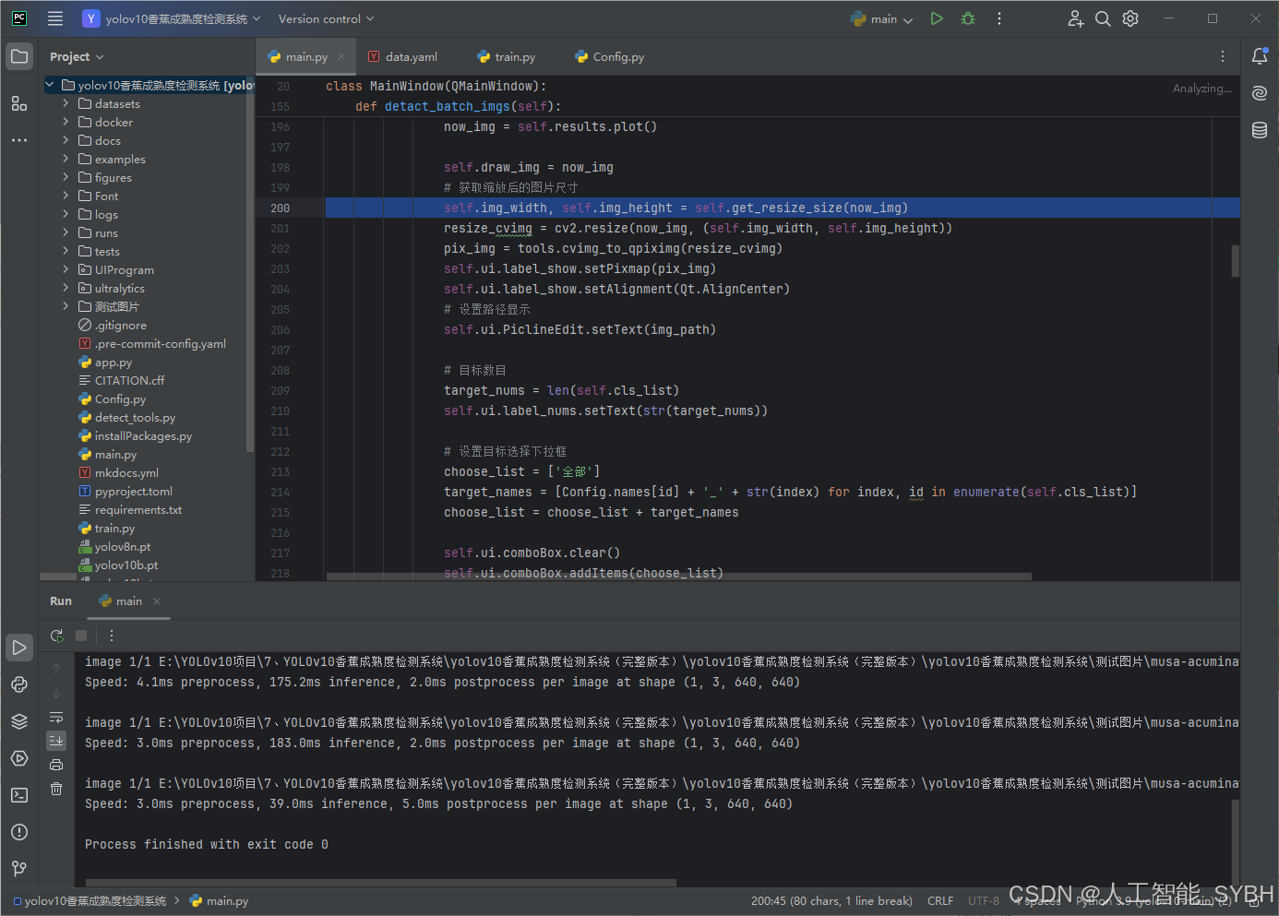Screen dimensions: 1279x916
Task: Open the Git tool window
Action: [x=19, y=869]
